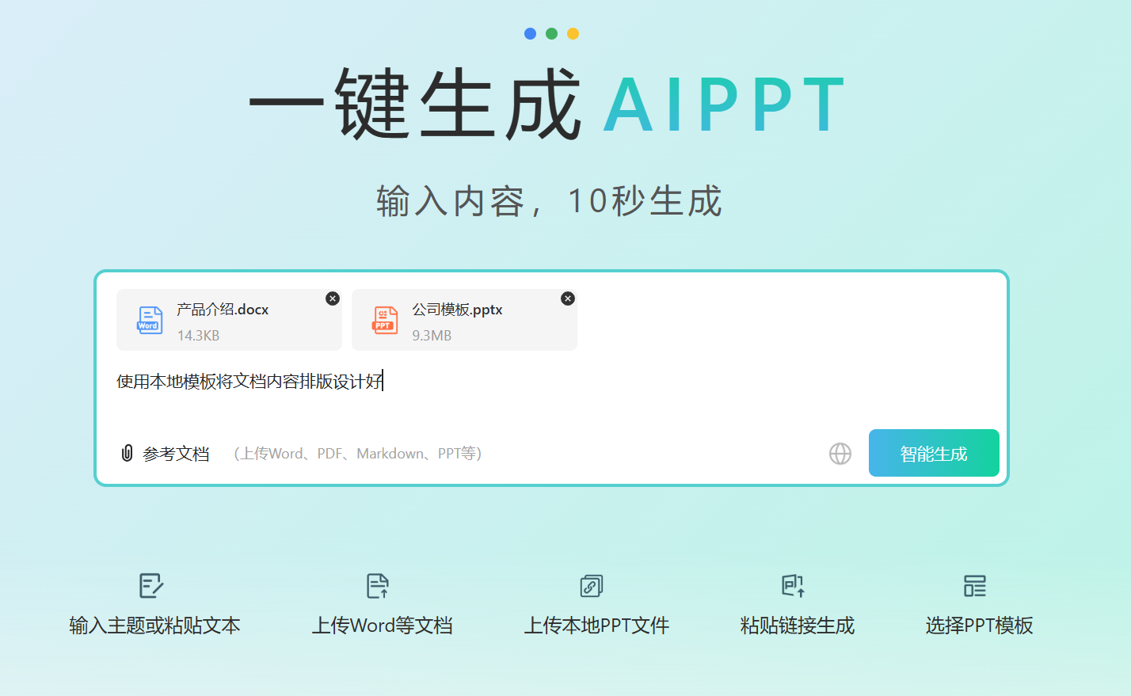Select 选择PPT模板 option
Screen dimensions: 1131x696
[x=980, y=626]
